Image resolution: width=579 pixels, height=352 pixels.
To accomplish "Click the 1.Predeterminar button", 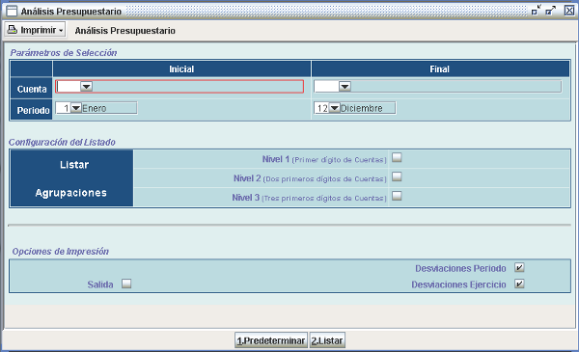I will pyautogui.click(x=271, y=340).
